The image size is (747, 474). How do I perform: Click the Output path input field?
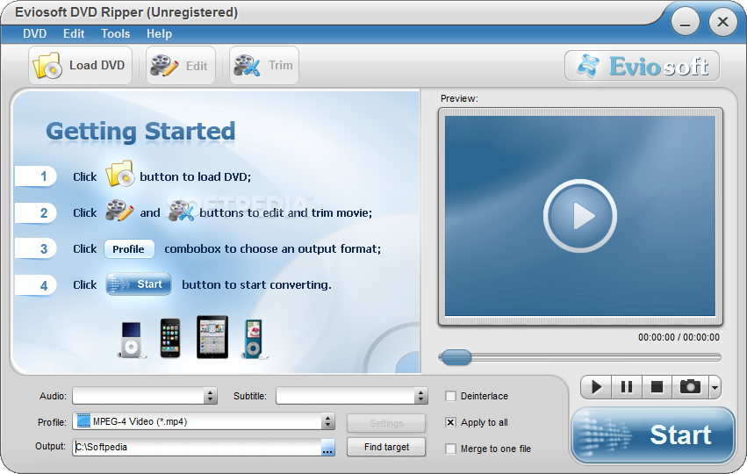point(197,447)
